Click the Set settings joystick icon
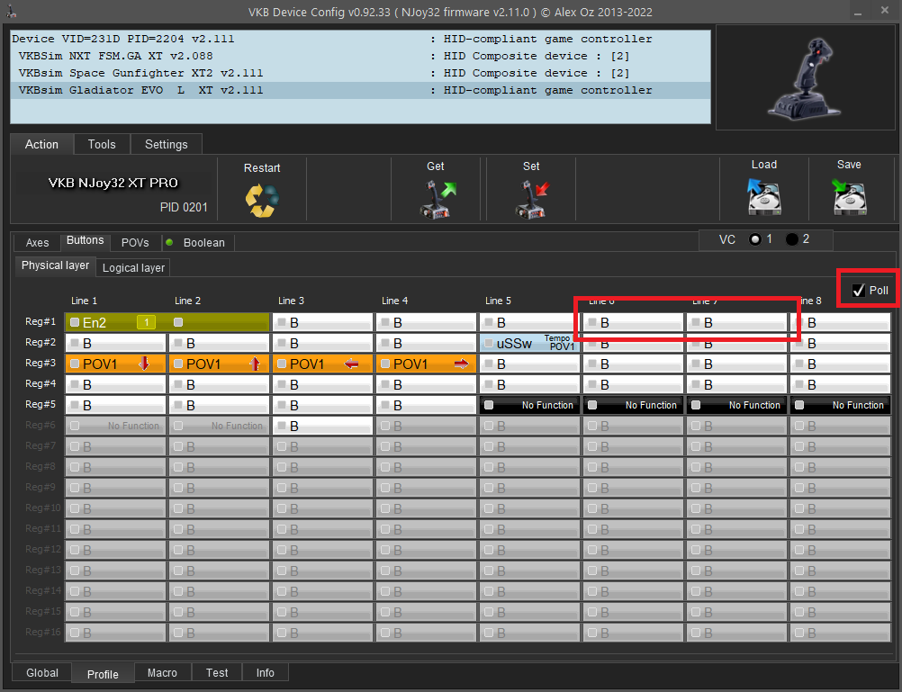 (531, 197)
